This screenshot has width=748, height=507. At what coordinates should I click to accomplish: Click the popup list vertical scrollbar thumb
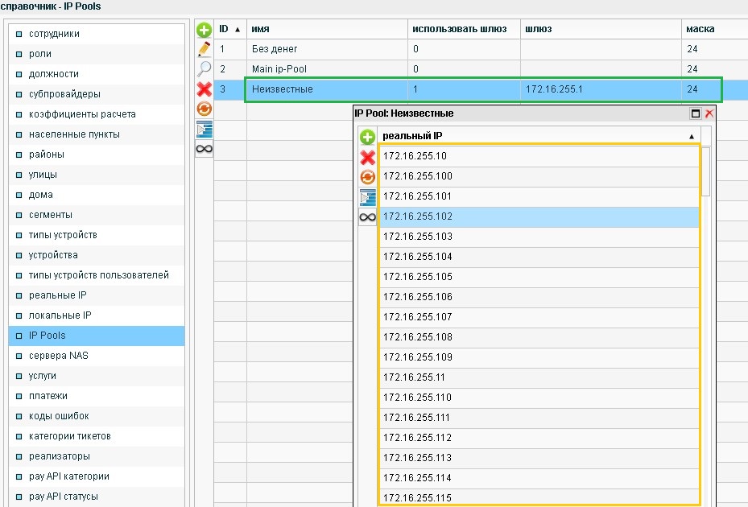pyautogui.click(x=705, y=173)
